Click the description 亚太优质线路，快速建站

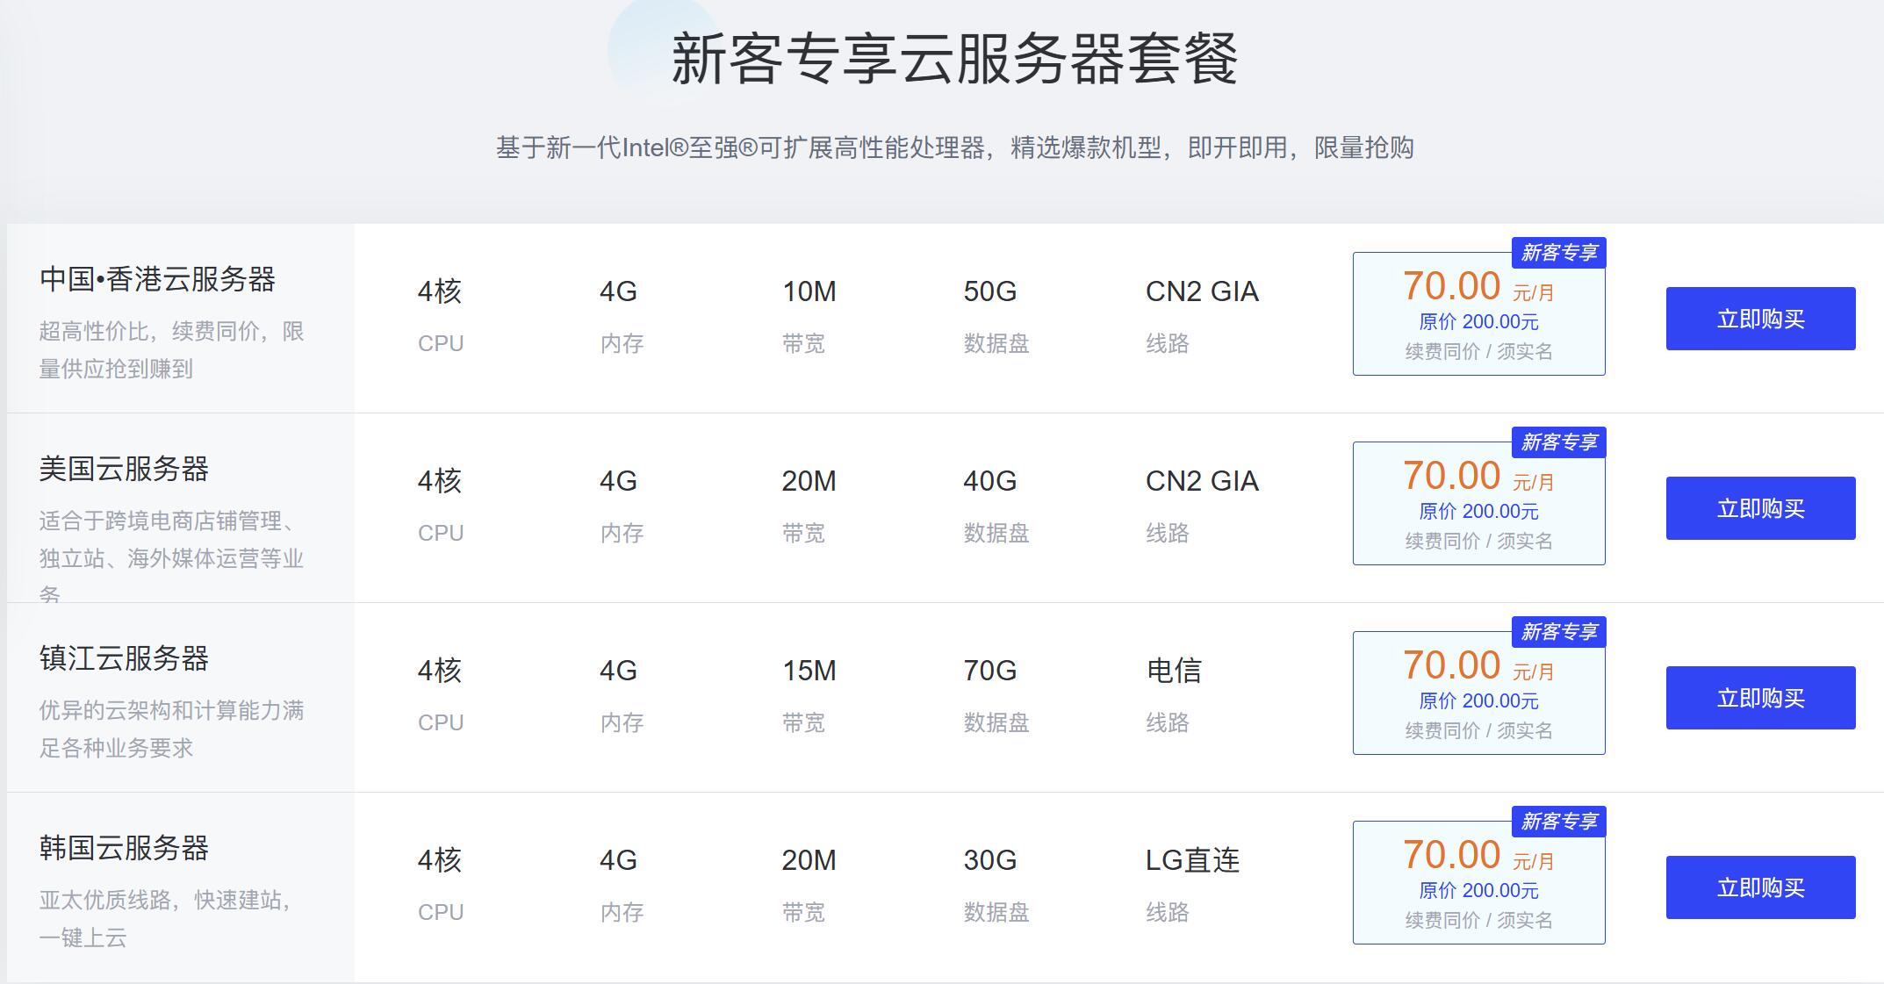pyautogui.click(x=167, y=918)
